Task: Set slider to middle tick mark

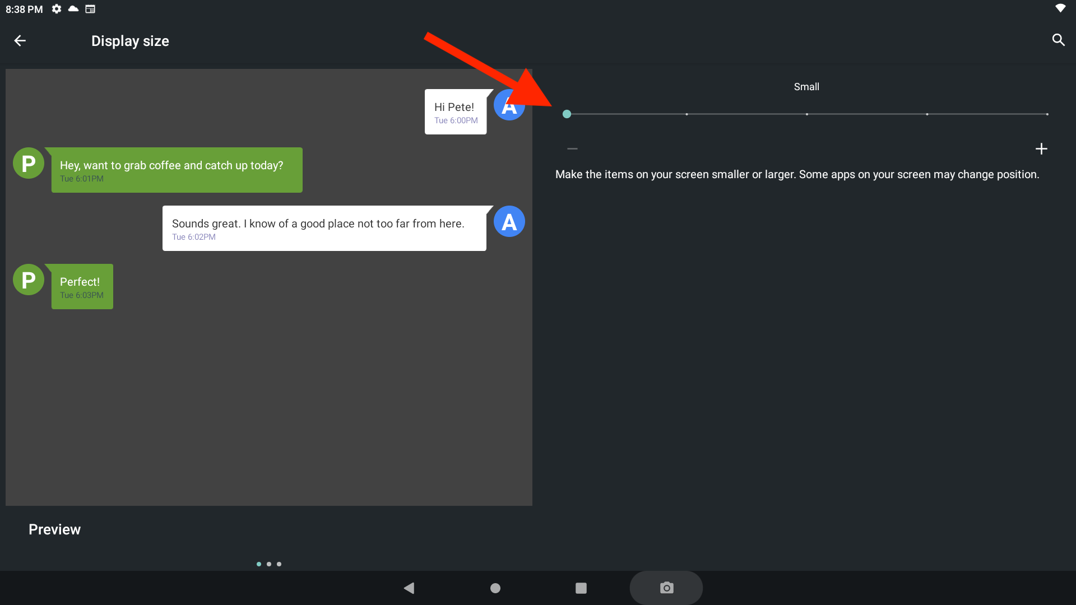Action: tap(807, 114)
